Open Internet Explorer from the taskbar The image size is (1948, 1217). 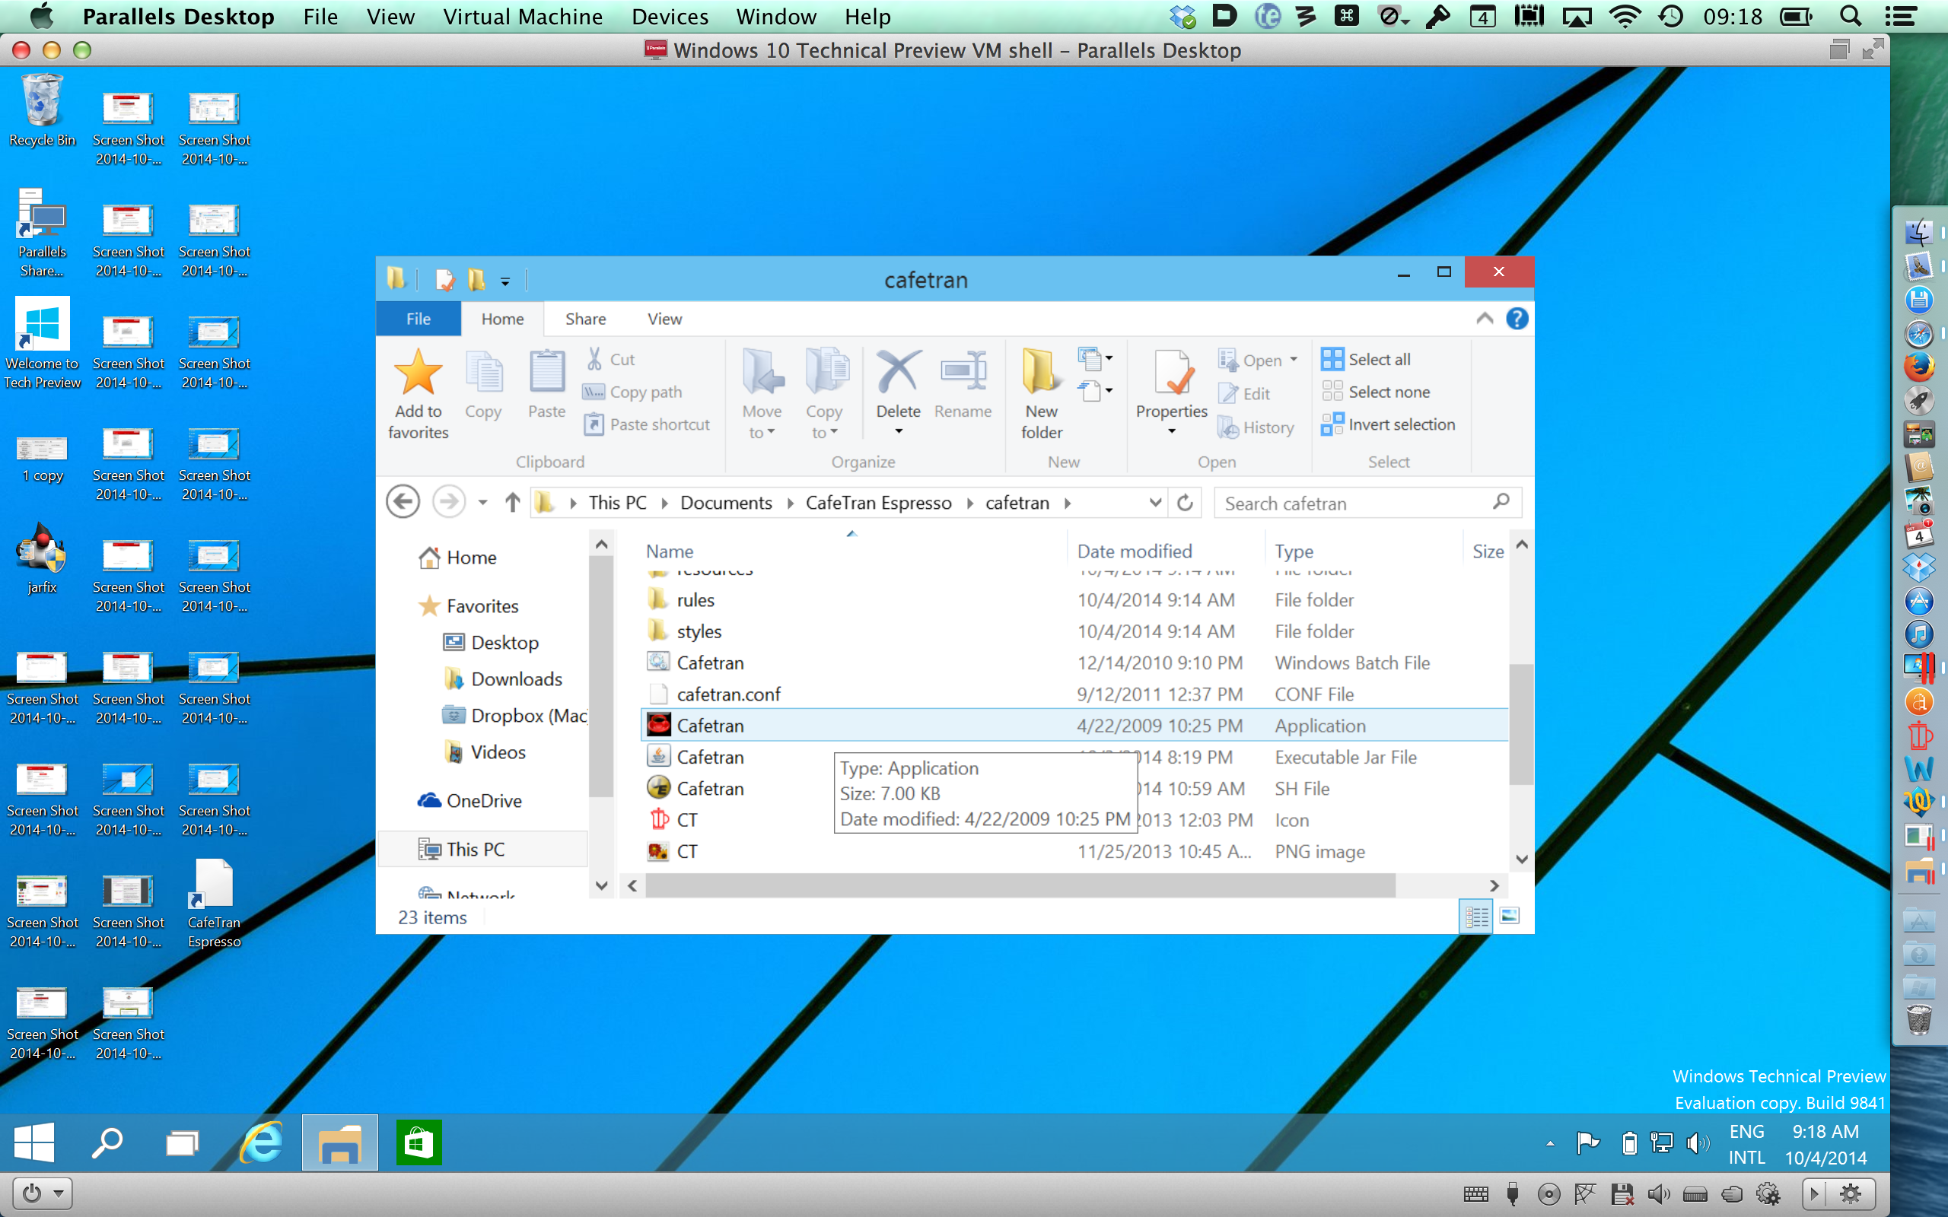point(262,1142)
